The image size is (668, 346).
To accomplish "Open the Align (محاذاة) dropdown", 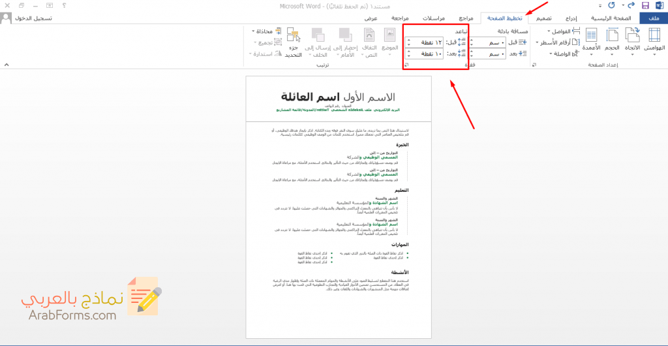I will [x=265, y=31].
